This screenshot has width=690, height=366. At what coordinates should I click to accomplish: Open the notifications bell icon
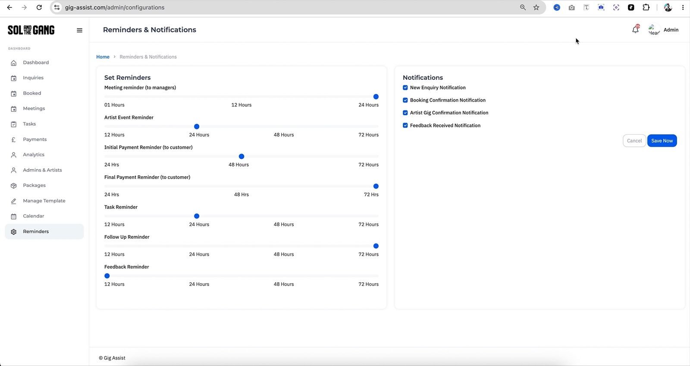(x=635, y=29)
